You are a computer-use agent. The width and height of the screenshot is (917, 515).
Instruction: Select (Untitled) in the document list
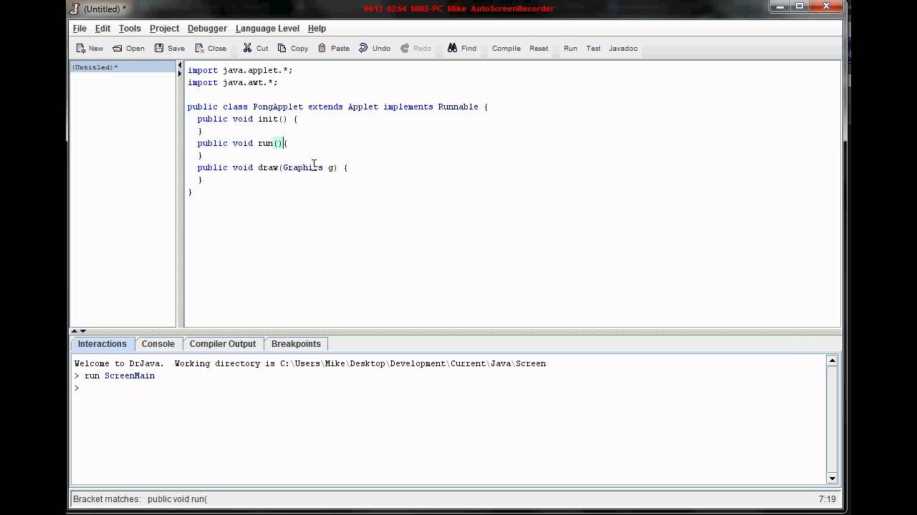click(123, 67)
